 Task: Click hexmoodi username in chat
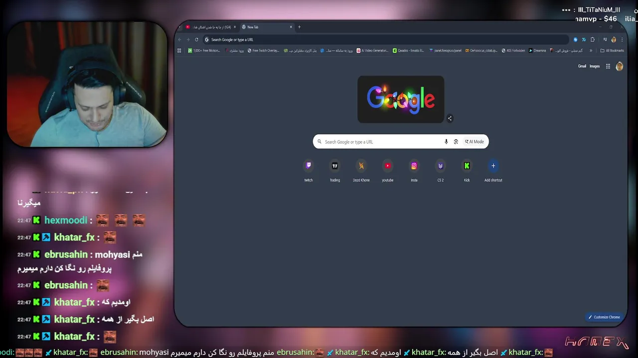(66, 220)
